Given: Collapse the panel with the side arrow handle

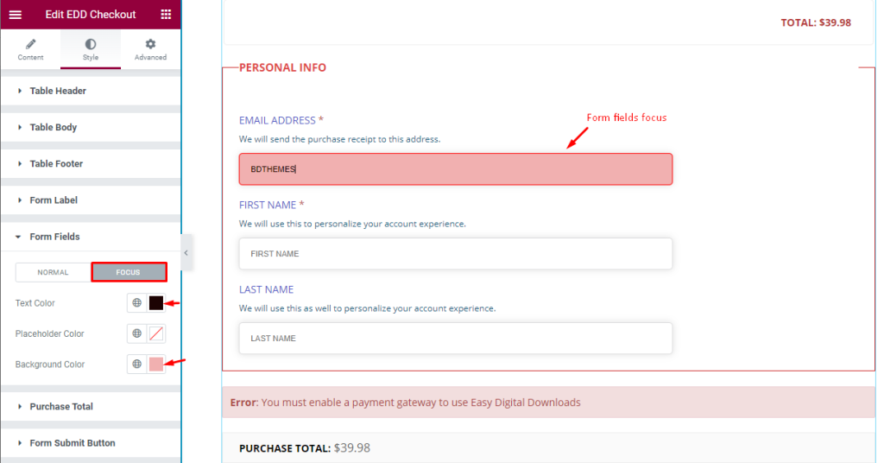Looking at the screenshot, I should point(186,252).
